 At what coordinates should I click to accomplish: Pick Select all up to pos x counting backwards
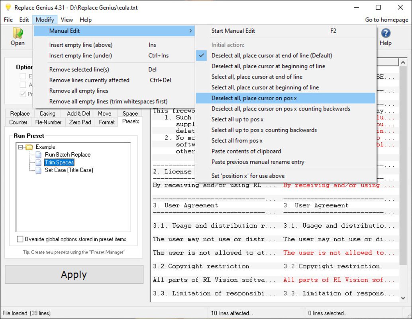[285, 130]
